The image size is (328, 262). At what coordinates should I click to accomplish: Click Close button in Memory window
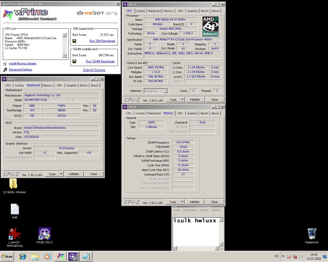coord(214,202)
